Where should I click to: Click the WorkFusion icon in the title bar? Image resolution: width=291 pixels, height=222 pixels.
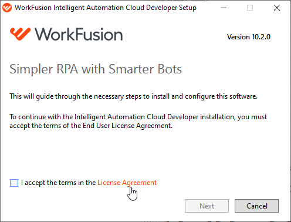click(x=7, y=8)
